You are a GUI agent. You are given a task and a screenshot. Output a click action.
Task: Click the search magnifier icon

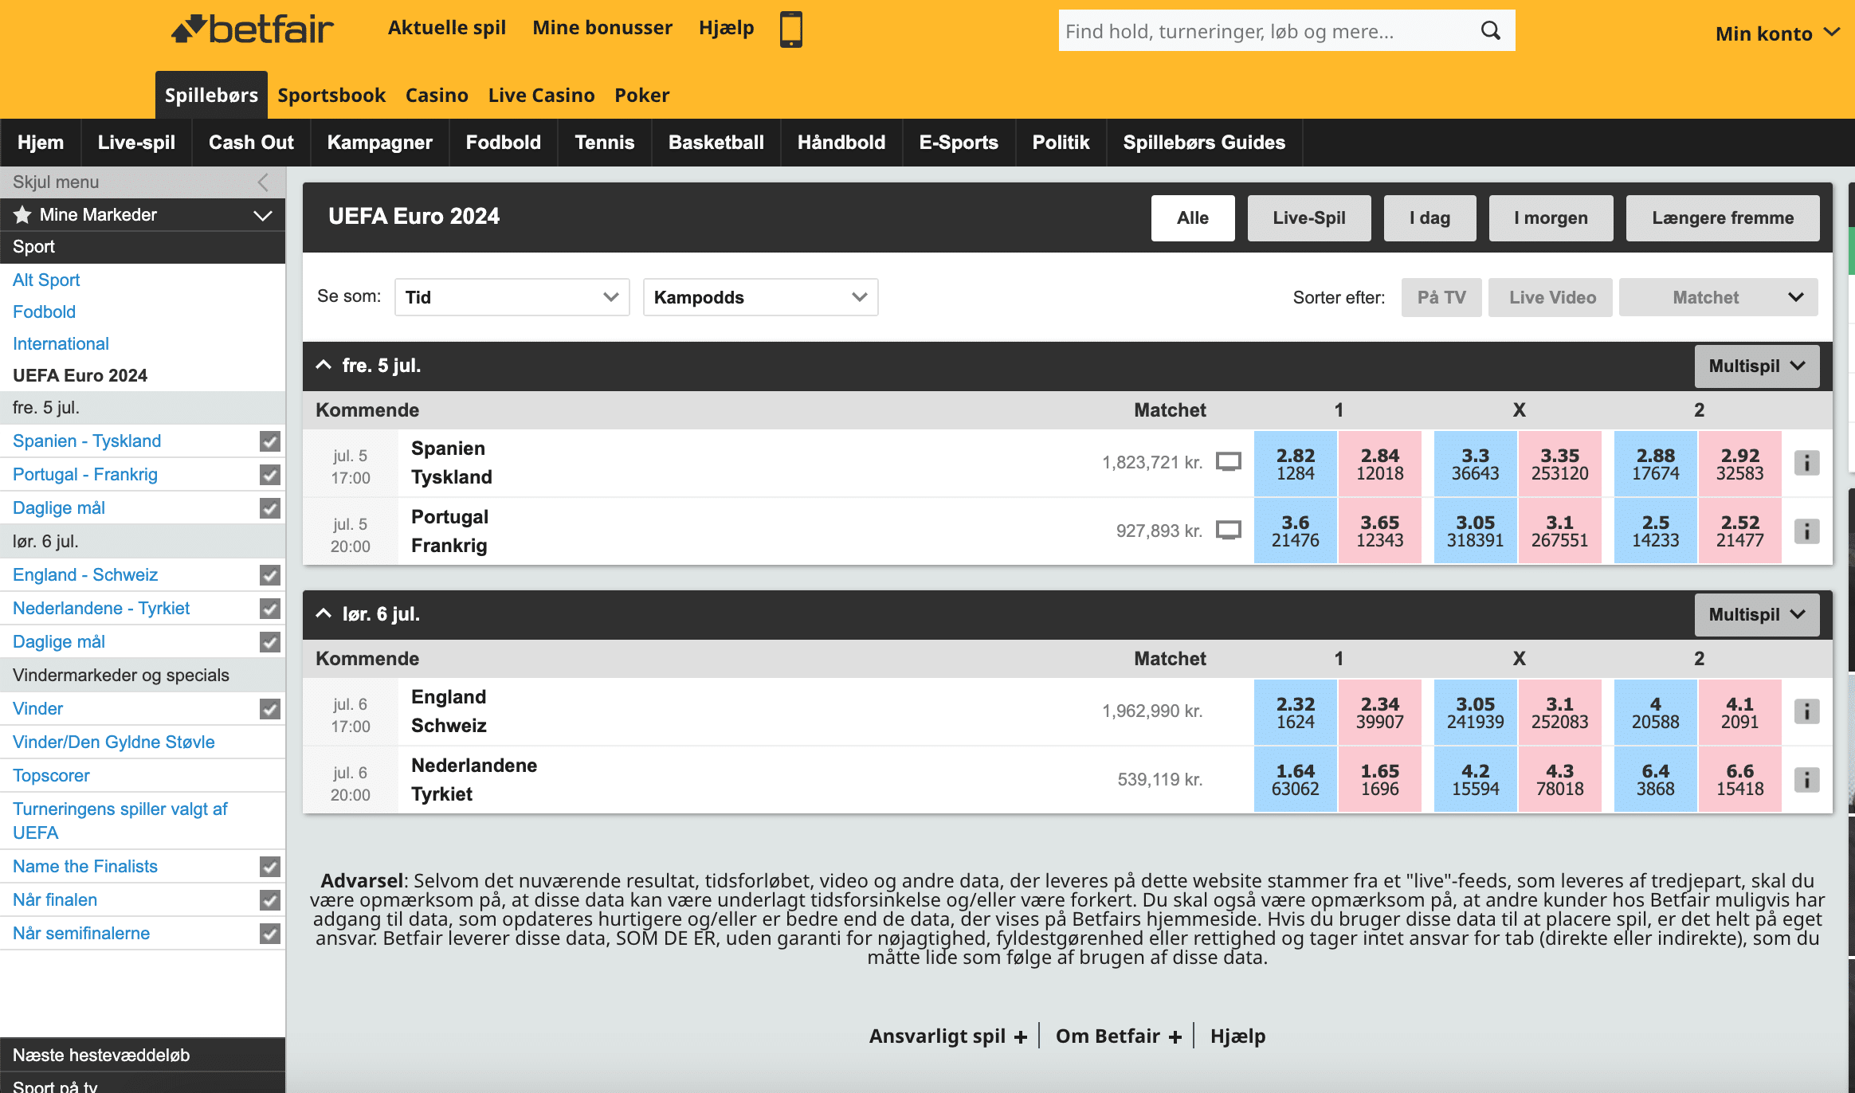1490,30
